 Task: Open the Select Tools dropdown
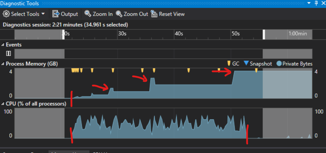pyautogui.click(x=24, y=14)
